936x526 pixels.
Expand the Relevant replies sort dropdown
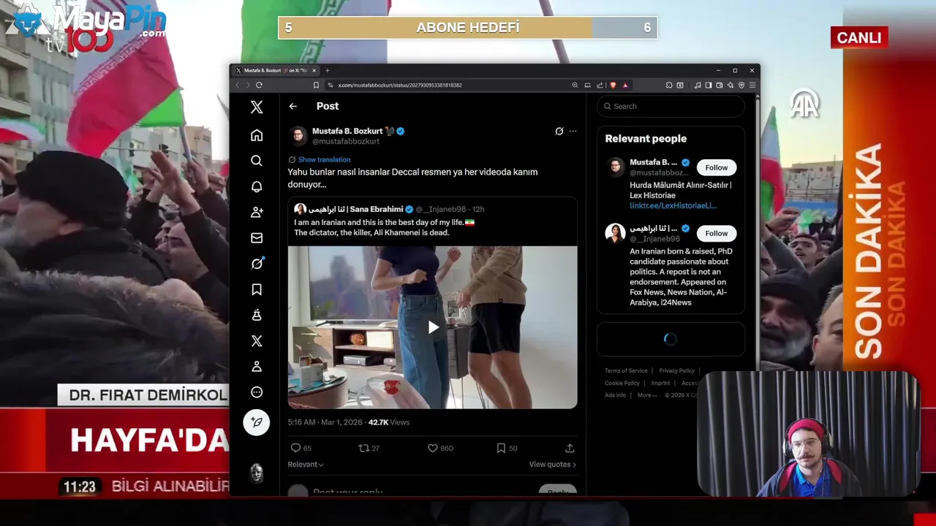[306, 464]
